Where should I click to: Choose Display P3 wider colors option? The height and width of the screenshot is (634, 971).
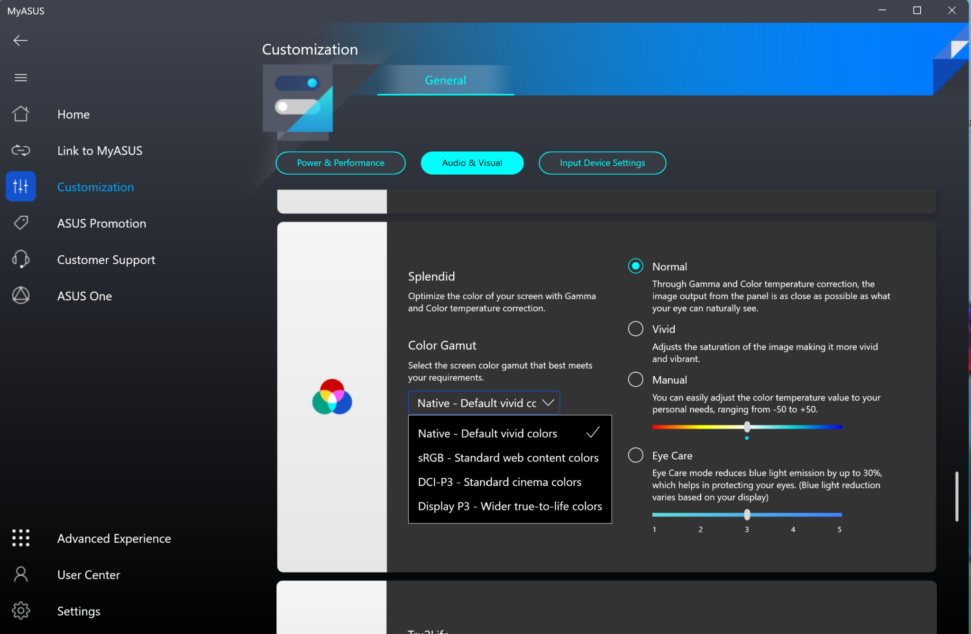point(510,506)
